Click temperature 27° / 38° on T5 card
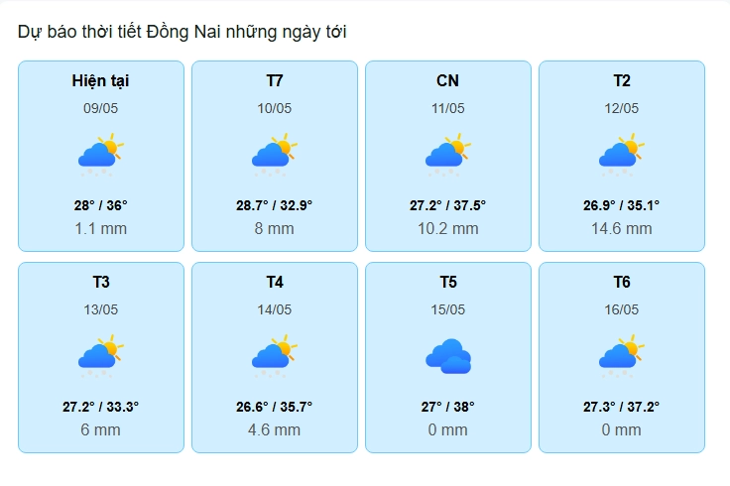 click(447, 406)
